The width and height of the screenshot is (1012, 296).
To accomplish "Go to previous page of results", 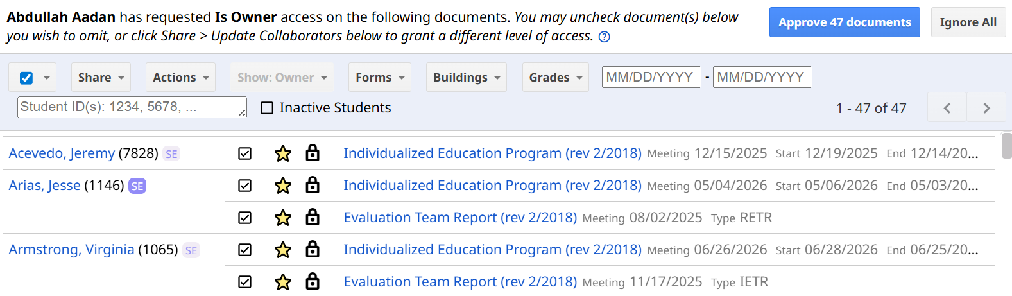I will (x=947, y=108).
